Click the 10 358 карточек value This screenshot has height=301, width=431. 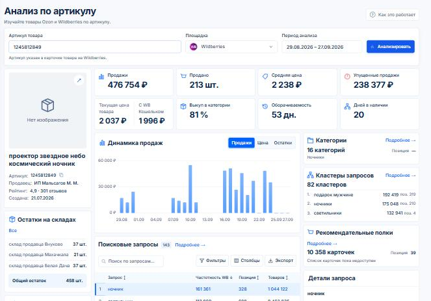tap(331, 252)
